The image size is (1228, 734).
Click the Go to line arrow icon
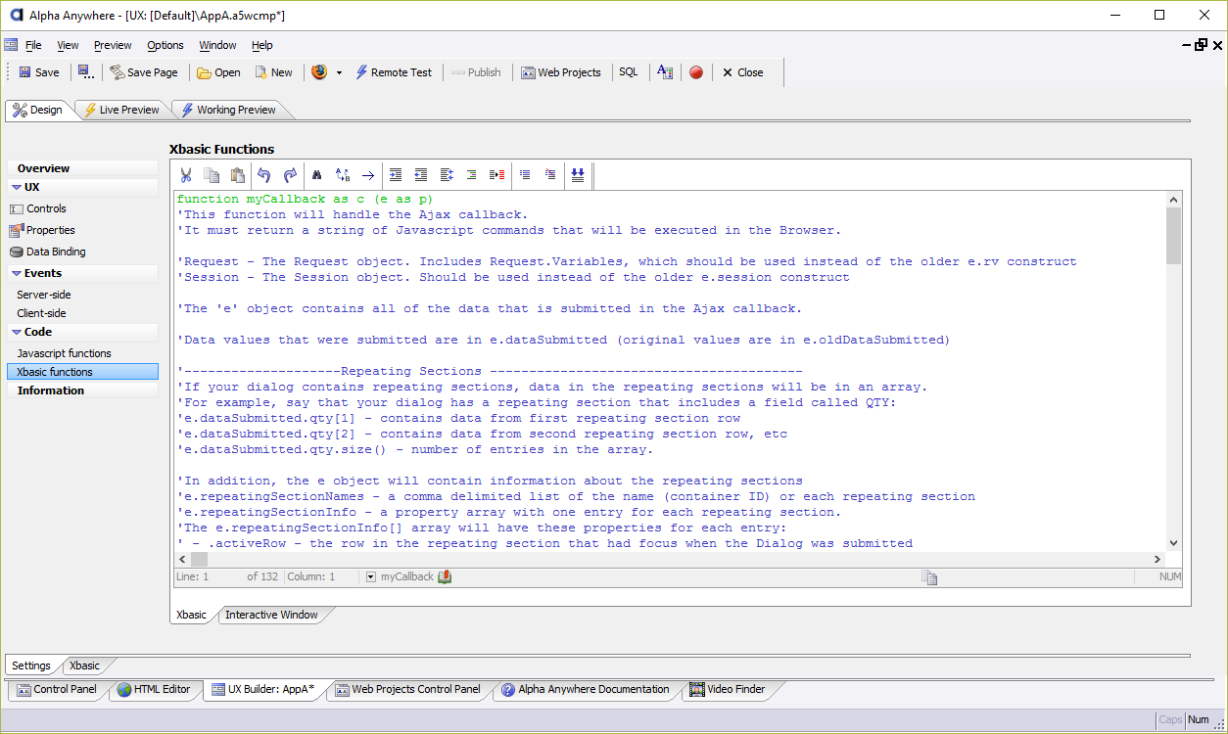point(368,175)
